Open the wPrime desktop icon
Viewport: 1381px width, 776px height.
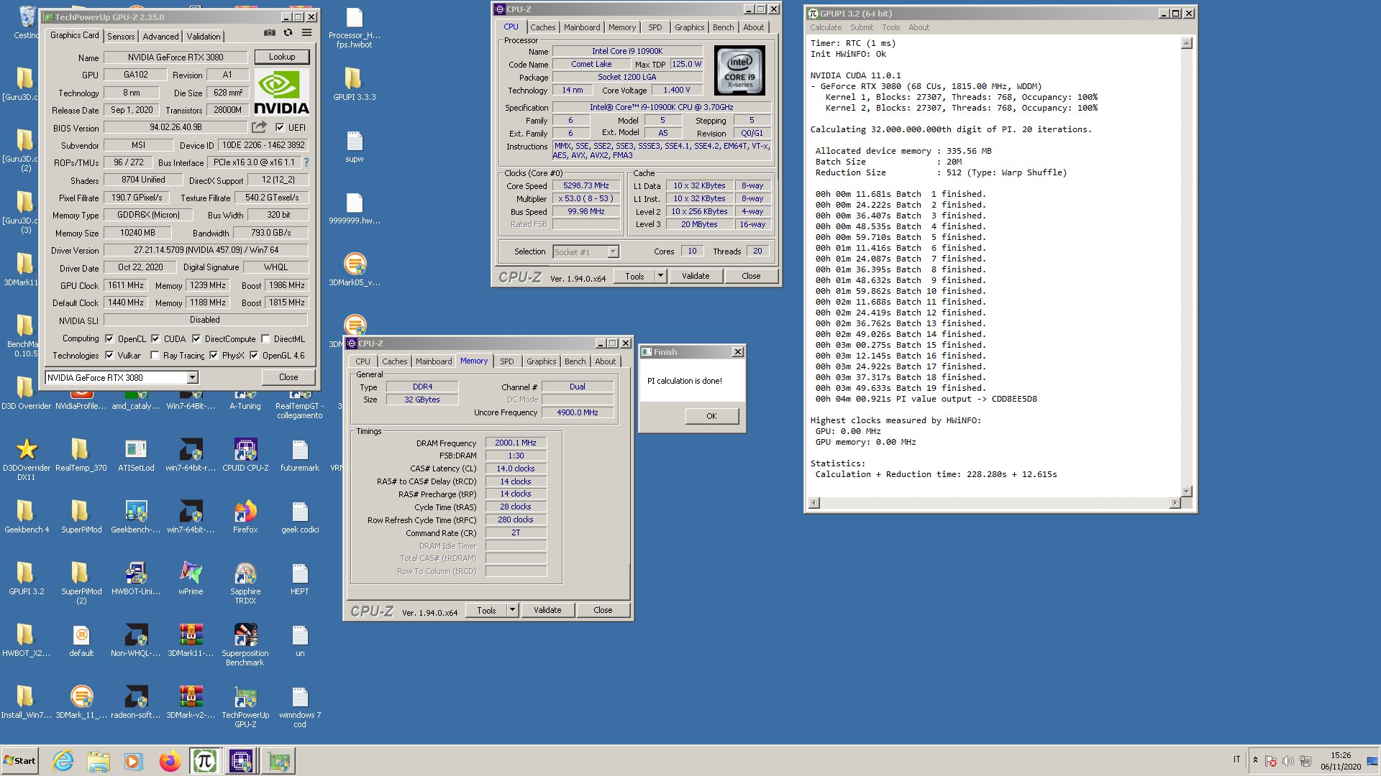point(191,578)
